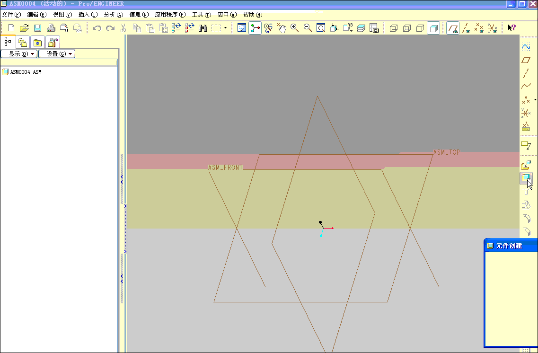Click the Repaint screen icon
The width and height of the screenshot is (538, 353).
(242, 28)
